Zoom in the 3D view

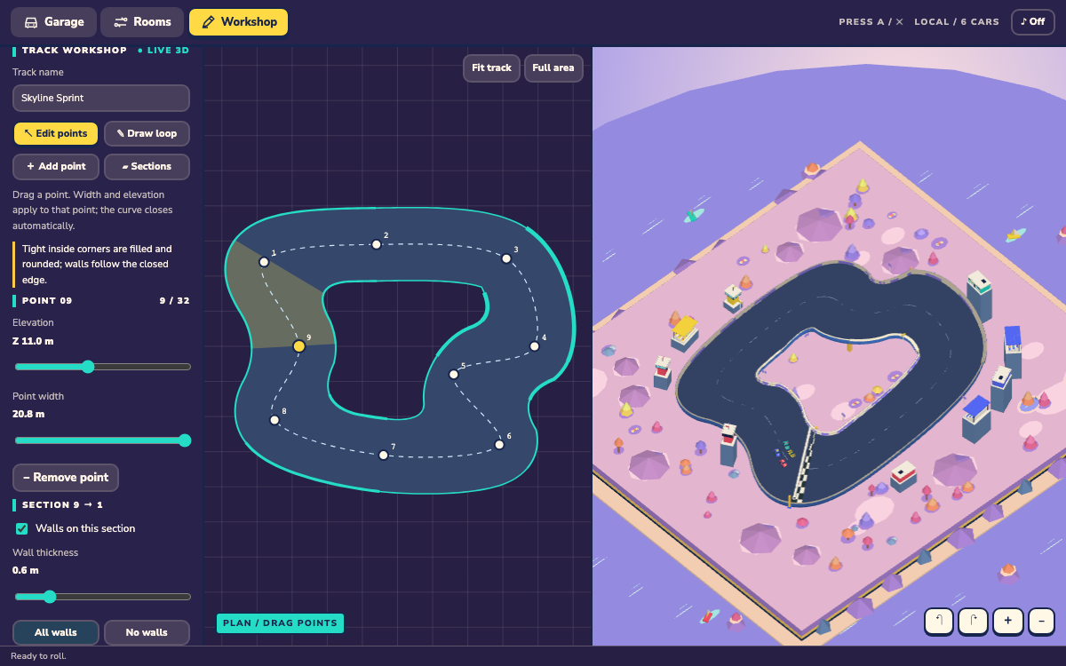coord(1007,621)
